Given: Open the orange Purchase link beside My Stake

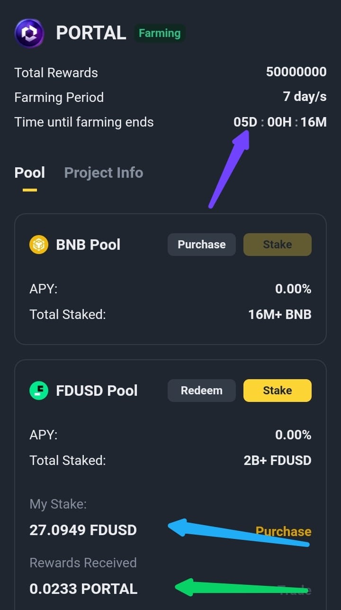Looking at the screenshot, I should click(x=284, y=531).
